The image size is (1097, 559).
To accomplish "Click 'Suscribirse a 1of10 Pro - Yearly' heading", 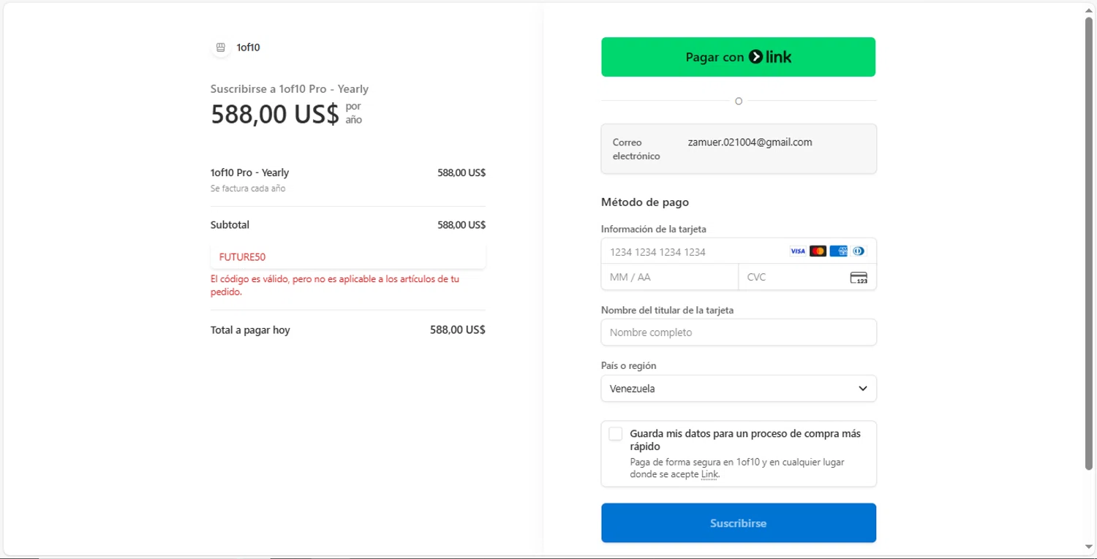I will [290, 89].
